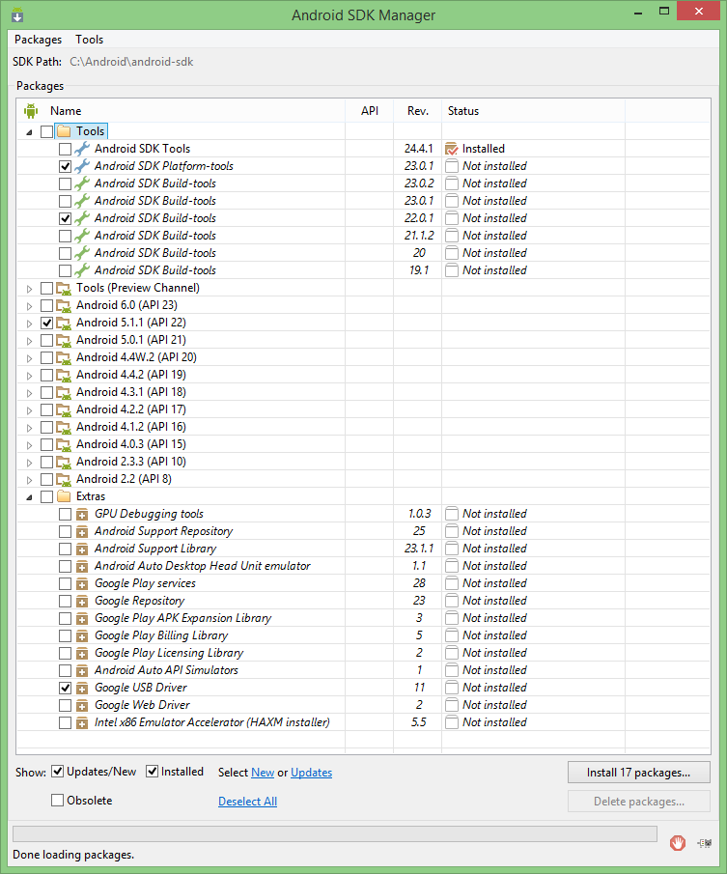Expand Android 5.0.1 (API 21) node
Image resolution: width=727 pixels, height=874 pixels.
(x=30, y=341)
